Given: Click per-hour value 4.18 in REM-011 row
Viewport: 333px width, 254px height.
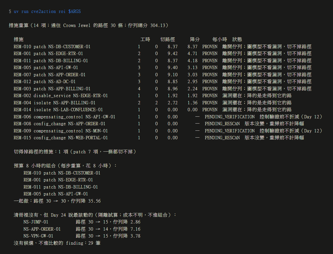Looking at the screenshot, I should [193, 61].
